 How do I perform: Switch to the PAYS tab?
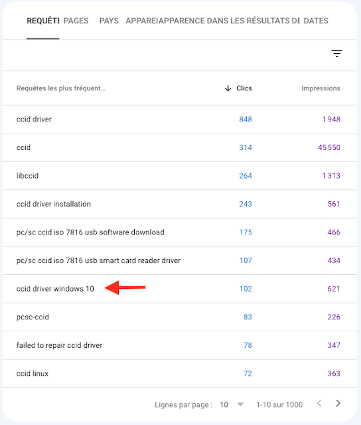click(x=109, y=21)
